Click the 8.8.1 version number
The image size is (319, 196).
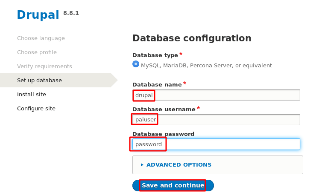(x=71, y=13)
